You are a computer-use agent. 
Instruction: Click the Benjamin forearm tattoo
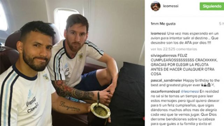coord(70,106)
